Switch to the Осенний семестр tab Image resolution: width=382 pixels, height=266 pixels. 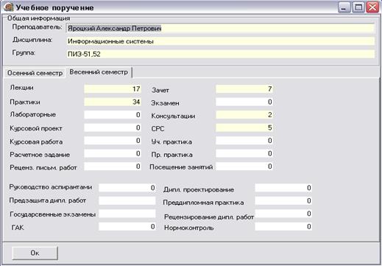pyautogui.click(x=35, y=73)
